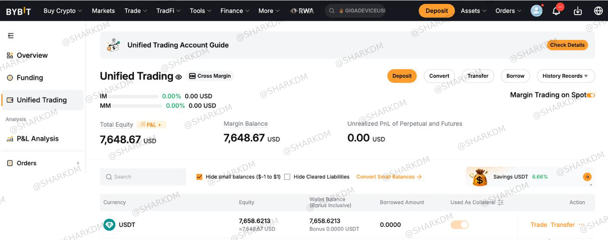The height and width of the screenshot is (240, 608).
Task: Click the Savings USDT arrow button
Action: point(588,177)
